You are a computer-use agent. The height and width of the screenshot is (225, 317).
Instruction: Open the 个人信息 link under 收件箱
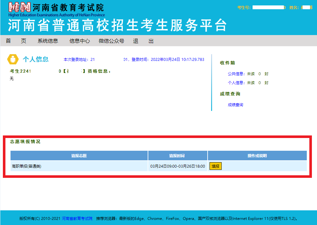235,83
